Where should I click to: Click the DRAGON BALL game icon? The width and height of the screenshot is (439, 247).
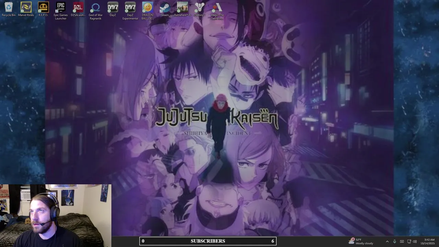click(147, 11)
